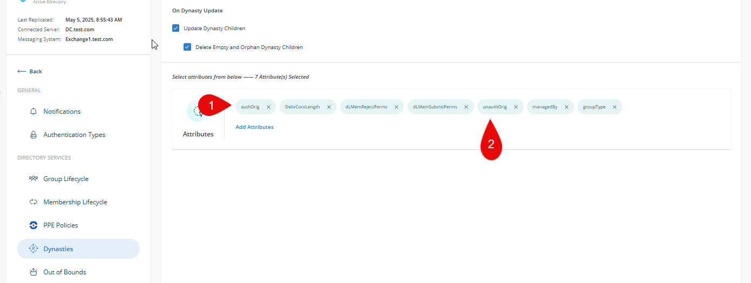Click the Group Lifecycle people icon

coord(33,179)
